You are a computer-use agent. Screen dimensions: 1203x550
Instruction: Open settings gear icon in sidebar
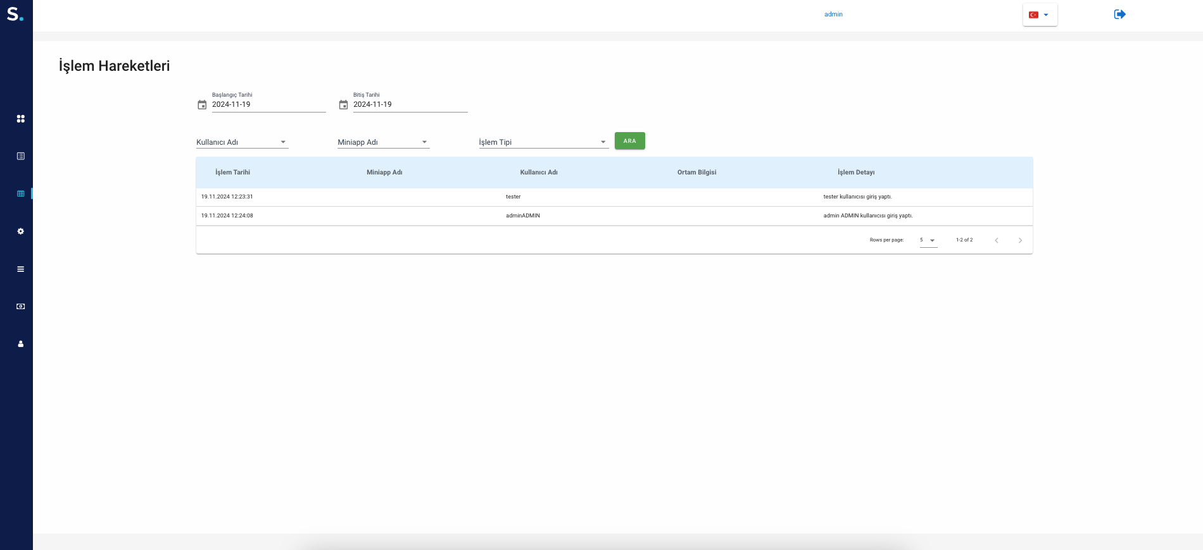tap(20, 231)
